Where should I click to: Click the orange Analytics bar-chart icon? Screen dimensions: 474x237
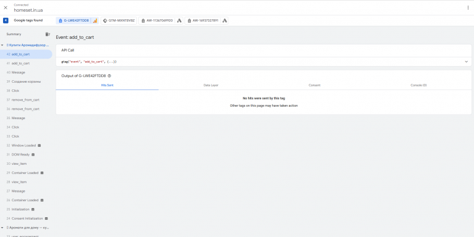pyautogui.click(x=95, y=20)
